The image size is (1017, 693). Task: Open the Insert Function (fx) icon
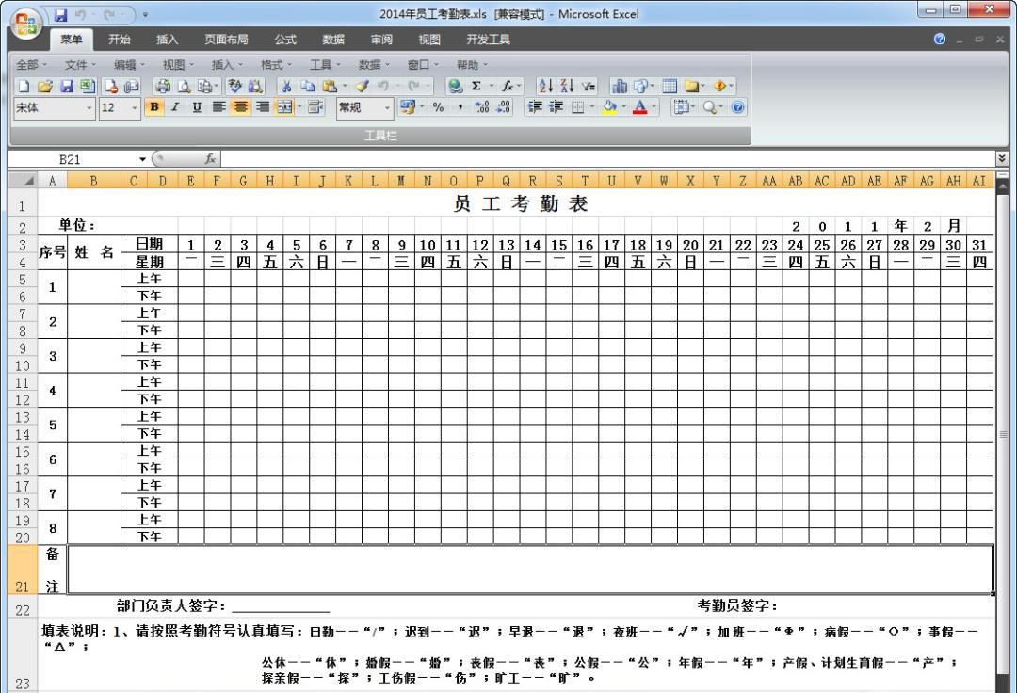507,85
